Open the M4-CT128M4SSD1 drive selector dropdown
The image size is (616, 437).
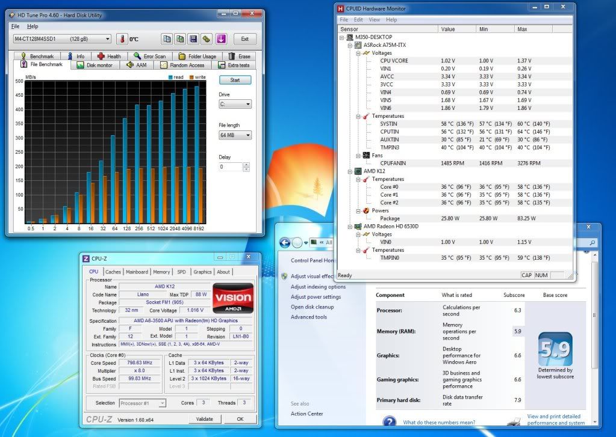point(62,39)
